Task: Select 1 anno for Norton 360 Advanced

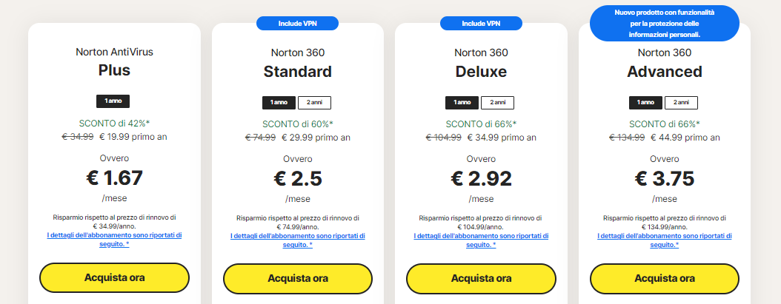Action: 645,103
